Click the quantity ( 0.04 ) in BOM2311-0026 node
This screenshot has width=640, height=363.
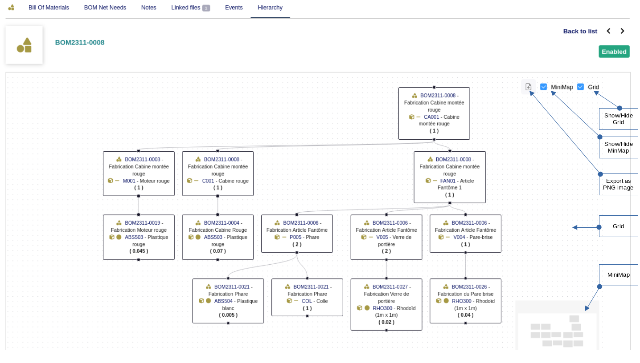click(465, 315)
